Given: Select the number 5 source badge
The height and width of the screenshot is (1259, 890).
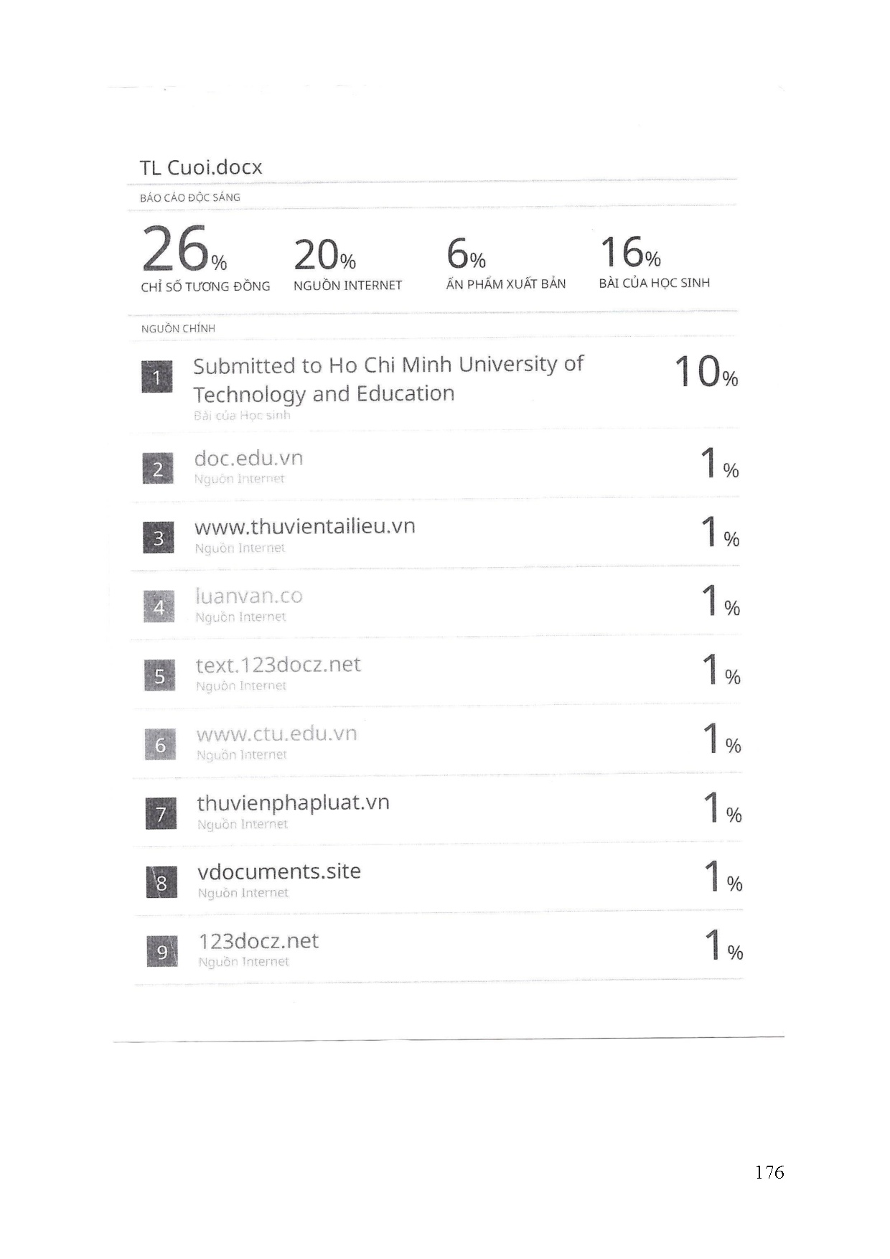Looking at the screenshot, I should point(160,676).
